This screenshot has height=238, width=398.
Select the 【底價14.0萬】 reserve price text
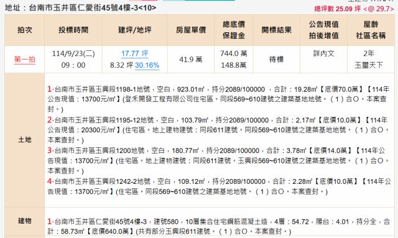[x=330, y=151]
